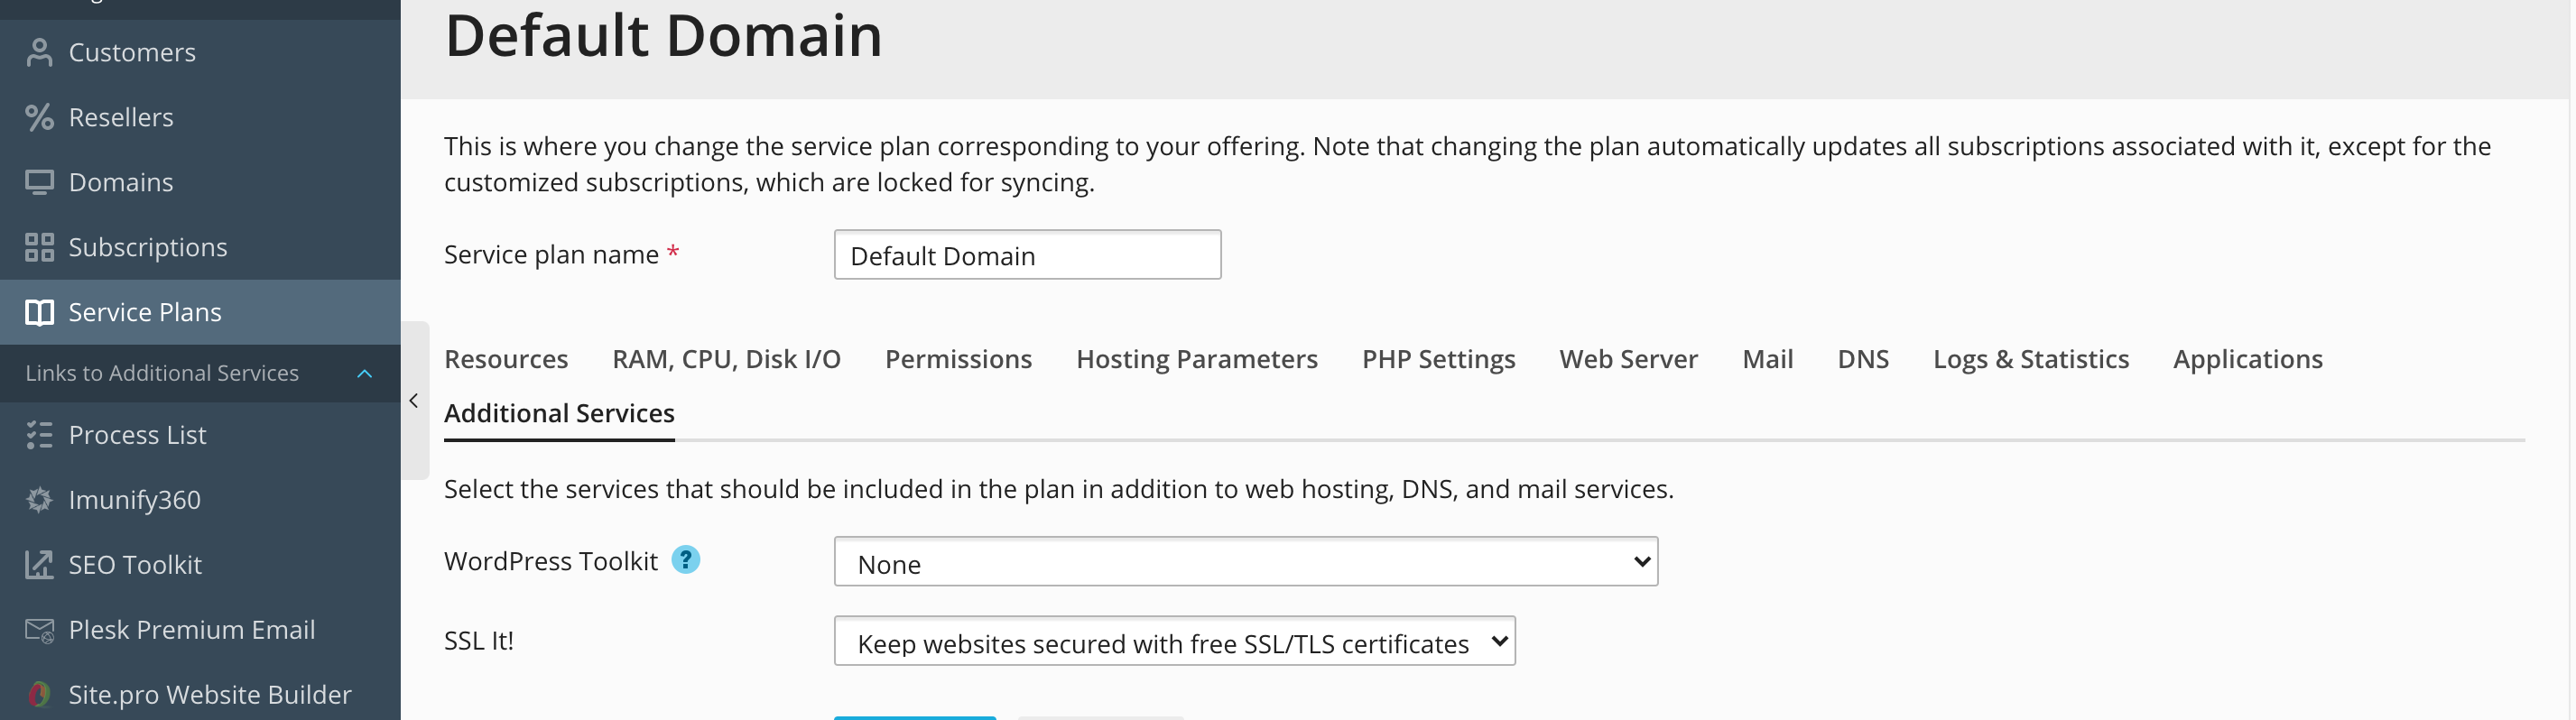Switch to the Hosting Parameters tab
Image resolution: width=2576 pixels, height=720 pixels.
pyautogui.click(x=1196, y=359)
